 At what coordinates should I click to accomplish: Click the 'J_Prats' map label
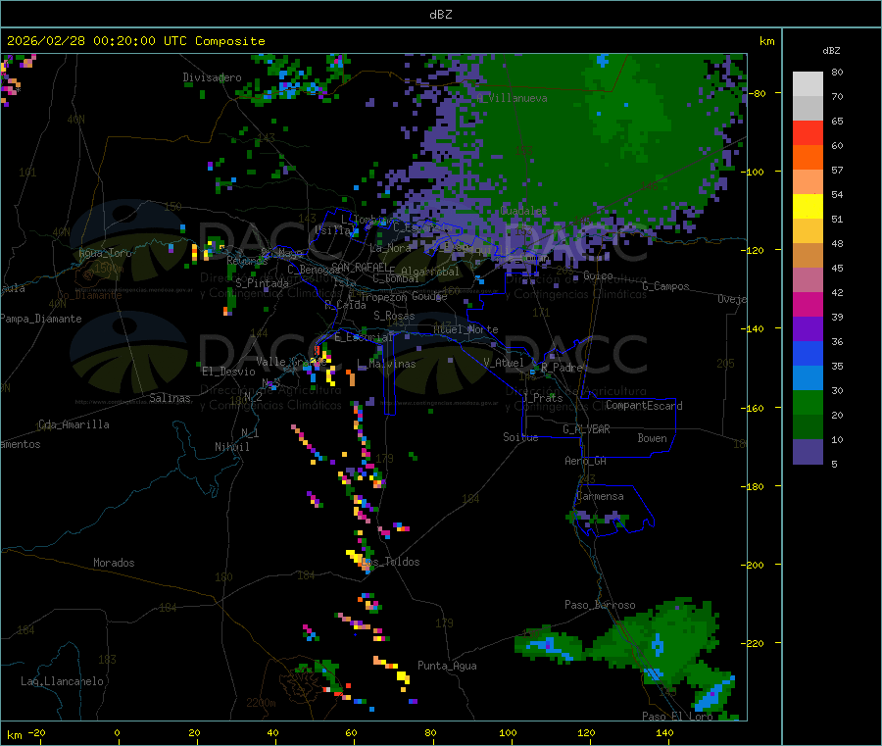tap(543, 398)
